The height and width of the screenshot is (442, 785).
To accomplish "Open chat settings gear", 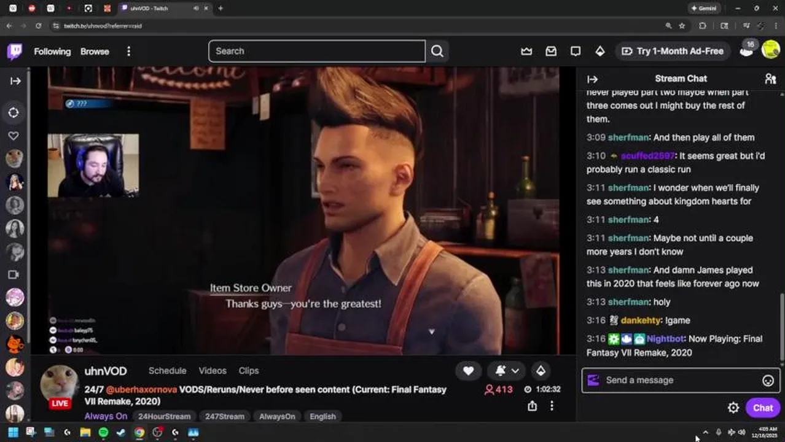I will pos(733,408).
